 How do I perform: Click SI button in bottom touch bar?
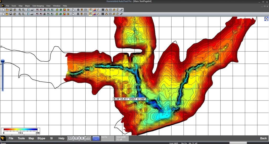click(x=51, y=138)
